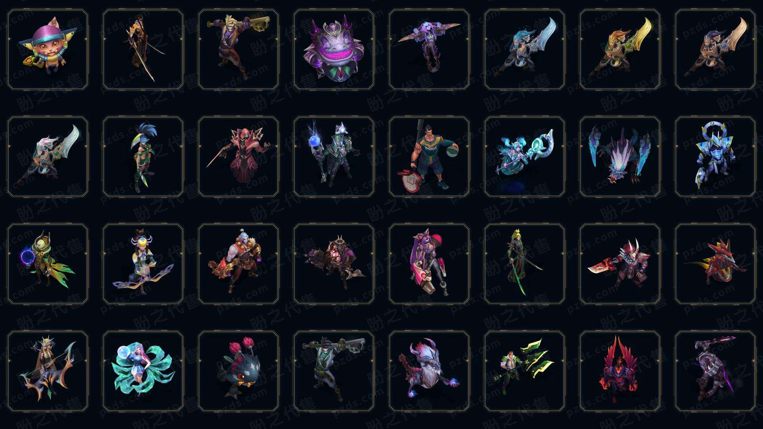Choose the golden-helmet mage with purple orb
763x429 pixels.
coord(48,264)
